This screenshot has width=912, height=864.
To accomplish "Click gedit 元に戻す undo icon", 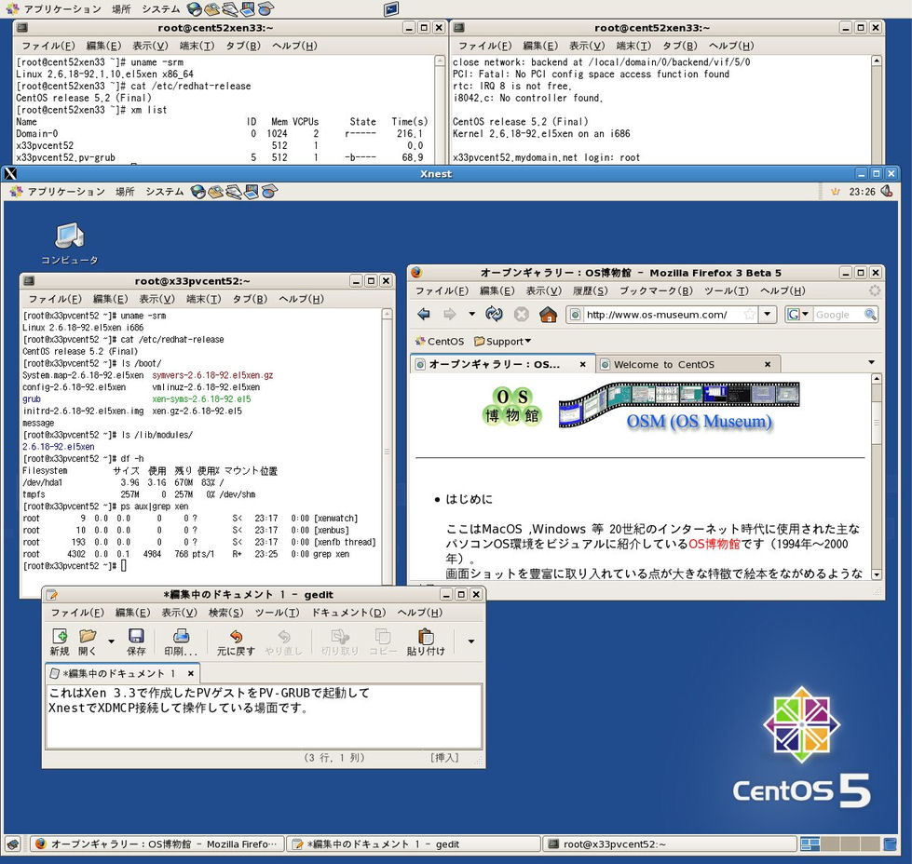I will (x=236, y=641).
